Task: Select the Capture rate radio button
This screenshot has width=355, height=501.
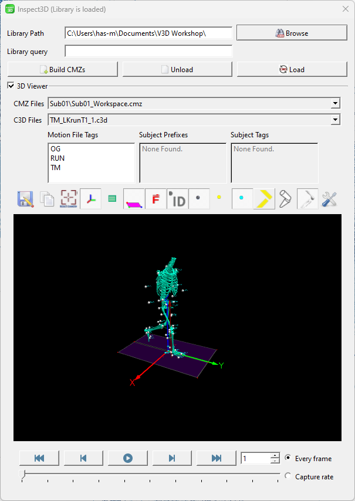Action: pyautogui.click(x=288, y=476)
